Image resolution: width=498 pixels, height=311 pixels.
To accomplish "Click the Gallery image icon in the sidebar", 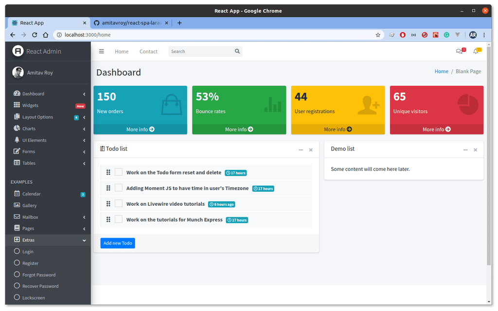I will pyautogui.click(x=17, y=205).
